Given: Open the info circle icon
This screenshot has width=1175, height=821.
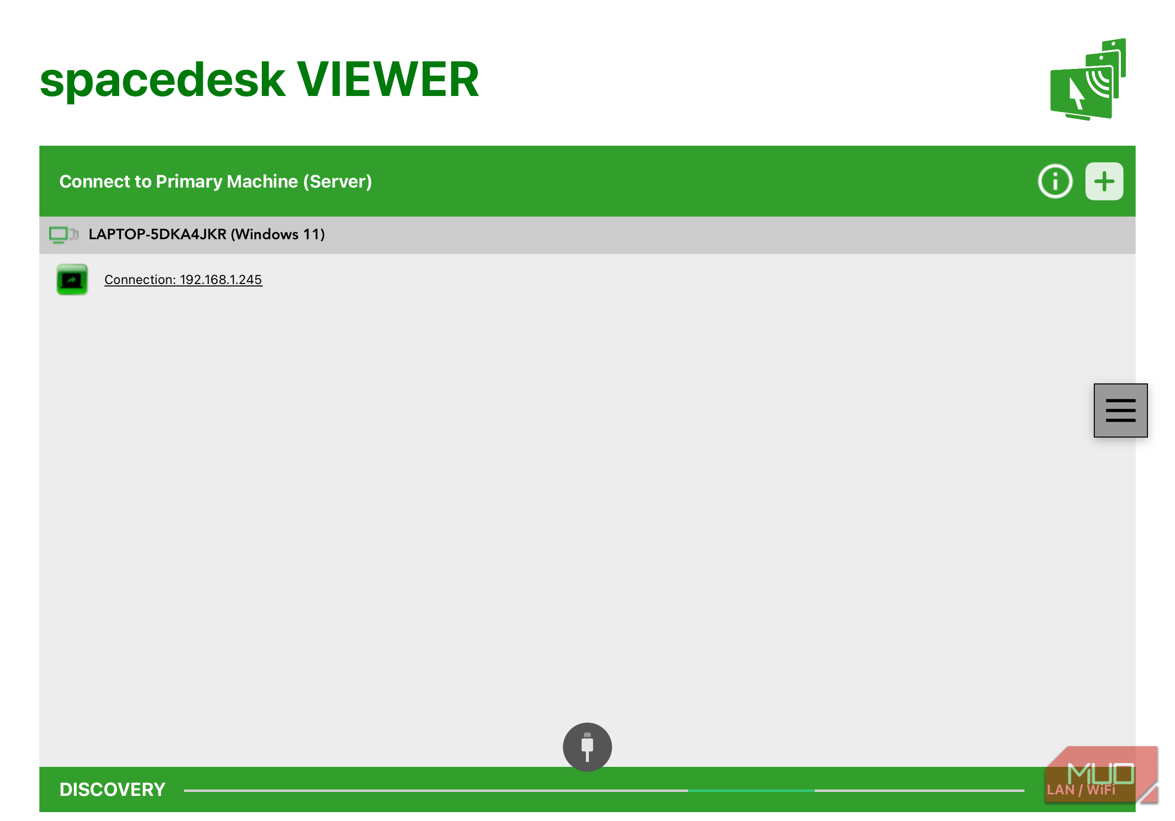Looking at the screenshot, I should click(1055, 181).
